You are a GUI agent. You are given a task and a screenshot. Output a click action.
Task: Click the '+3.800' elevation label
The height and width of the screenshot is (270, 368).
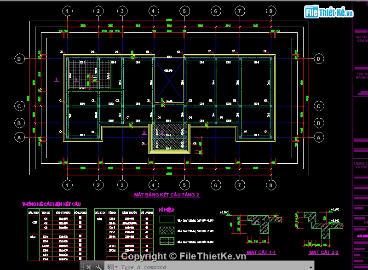(x=224, y=213)
